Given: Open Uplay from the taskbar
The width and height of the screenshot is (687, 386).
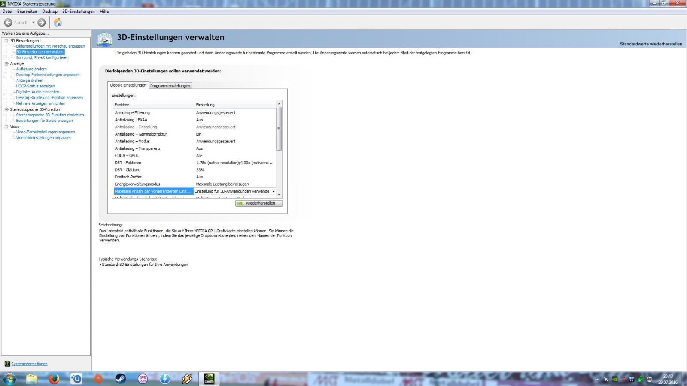Looking at the screenshot, I should point(76,379).
